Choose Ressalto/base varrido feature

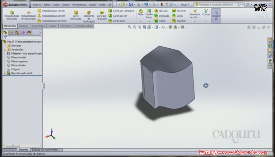51,11
